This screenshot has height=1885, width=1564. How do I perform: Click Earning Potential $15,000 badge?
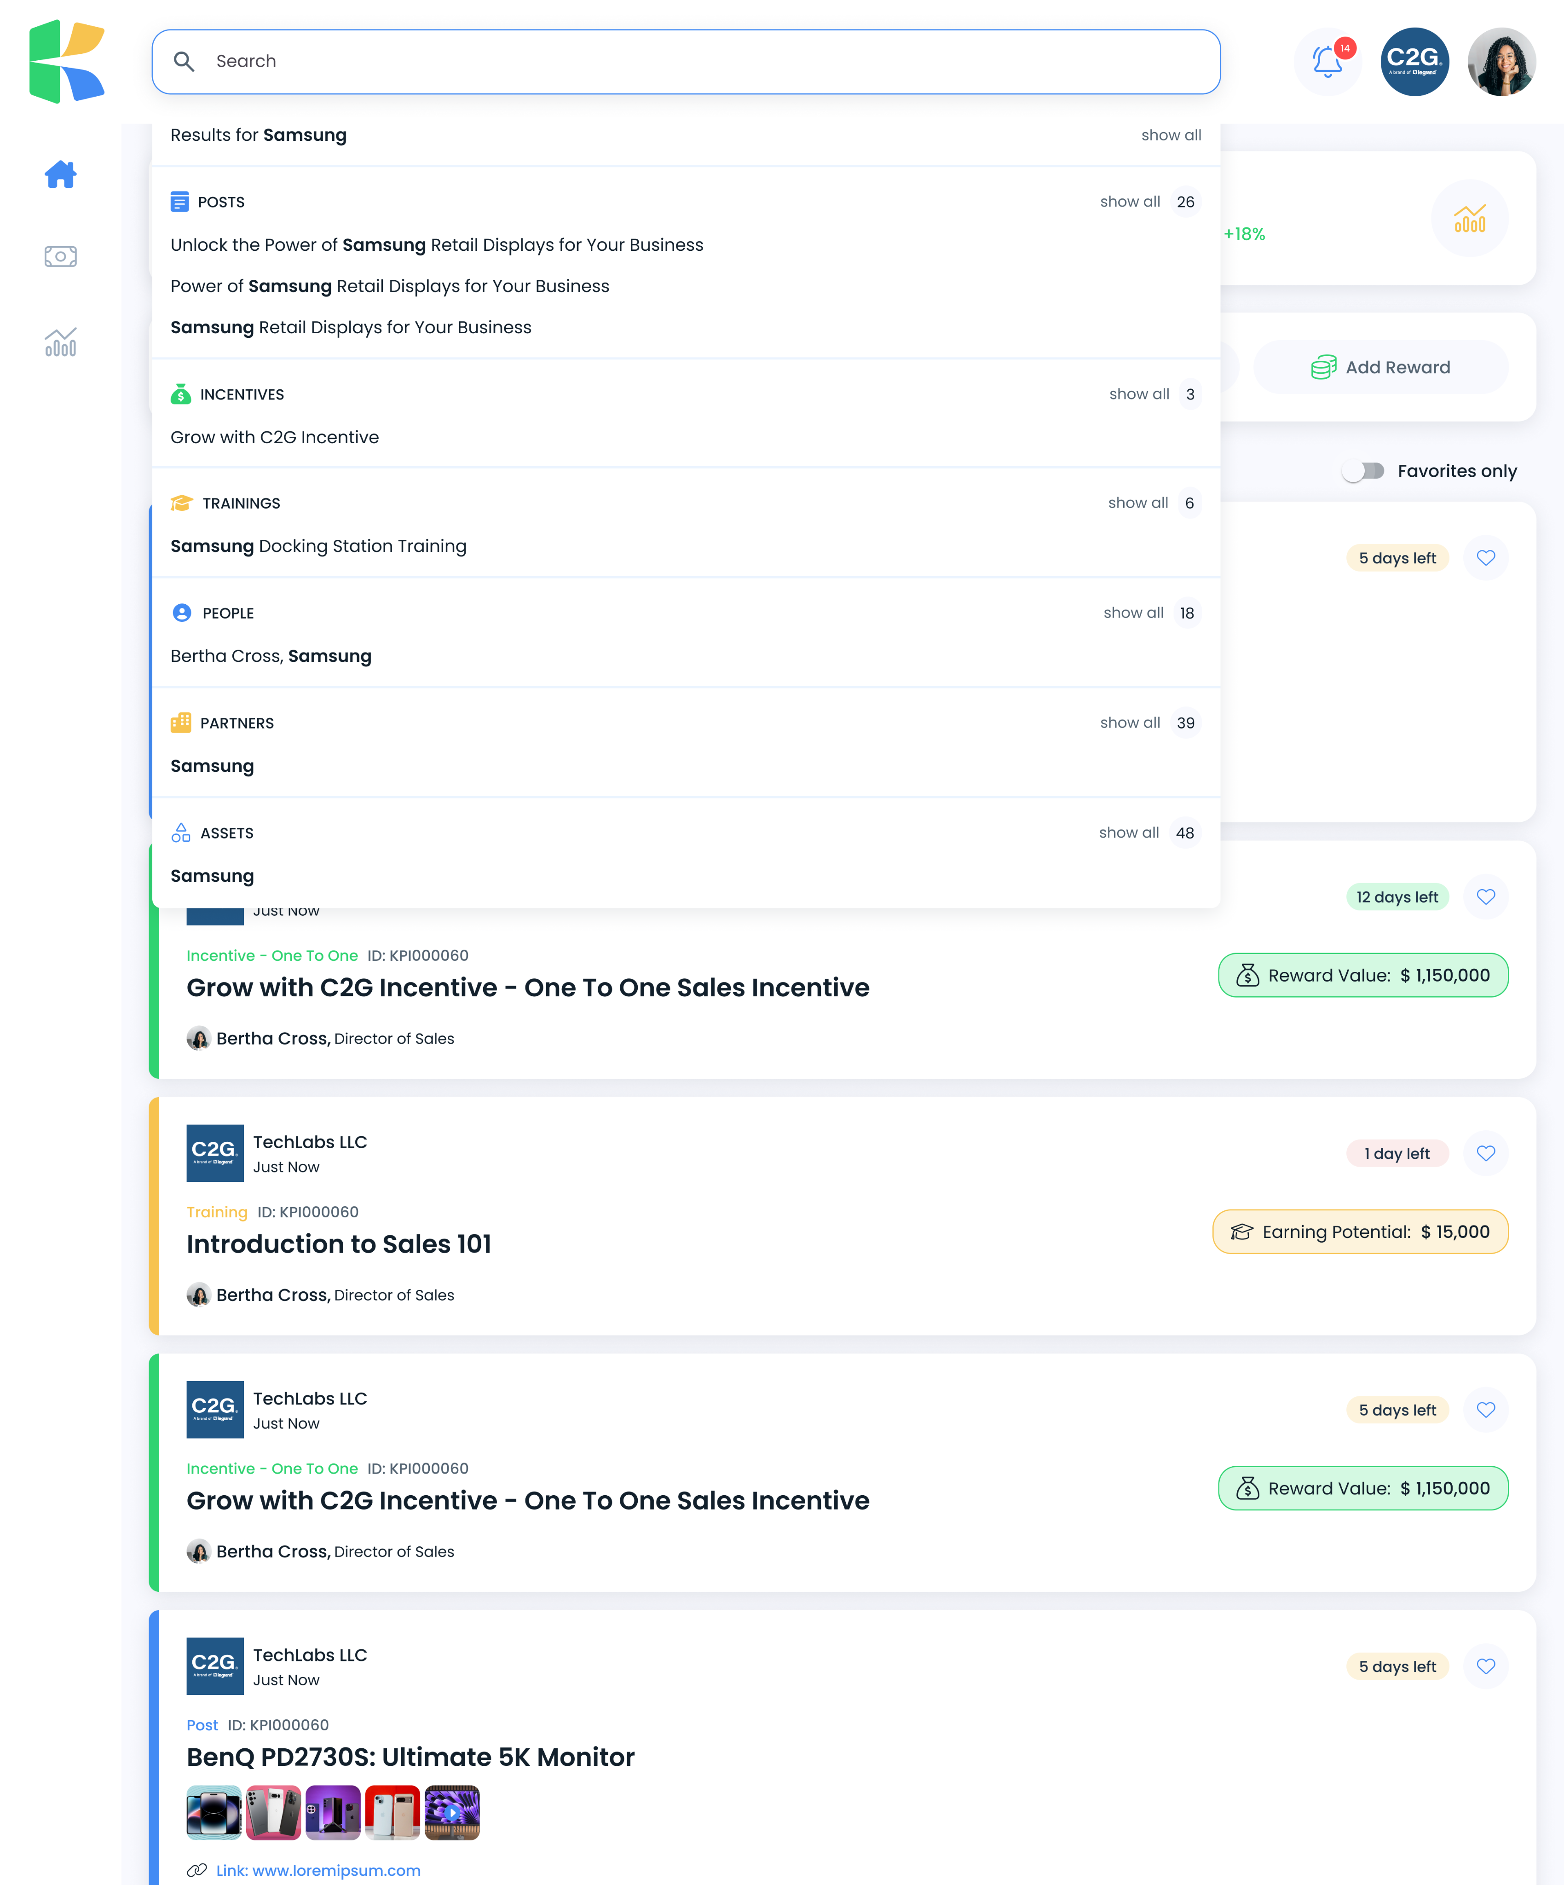click(x=1359, y=1232)
